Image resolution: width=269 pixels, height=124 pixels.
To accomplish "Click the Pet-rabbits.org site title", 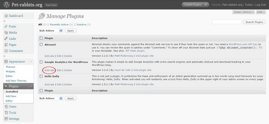I will [x=27, y=5].
